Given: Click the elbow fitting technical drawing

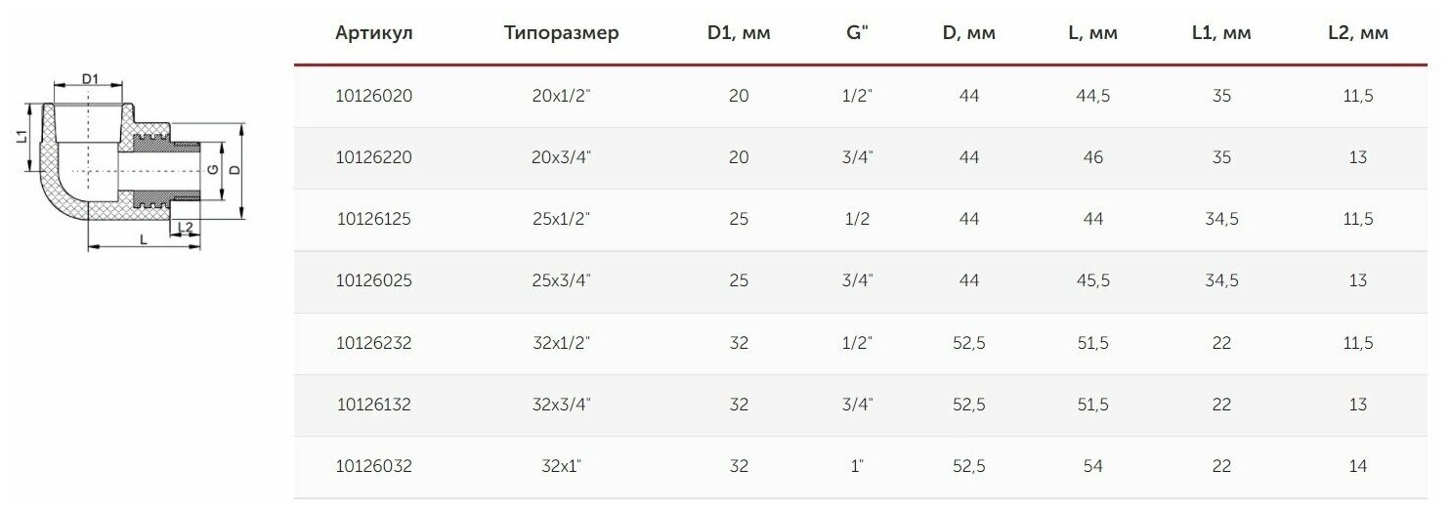Looking at the screenshot, I should 130,163.
